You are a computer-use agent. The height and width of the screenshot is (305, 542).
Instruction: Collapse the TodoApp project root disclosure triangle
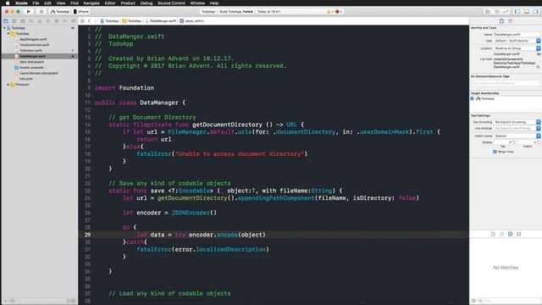[4, 28]
